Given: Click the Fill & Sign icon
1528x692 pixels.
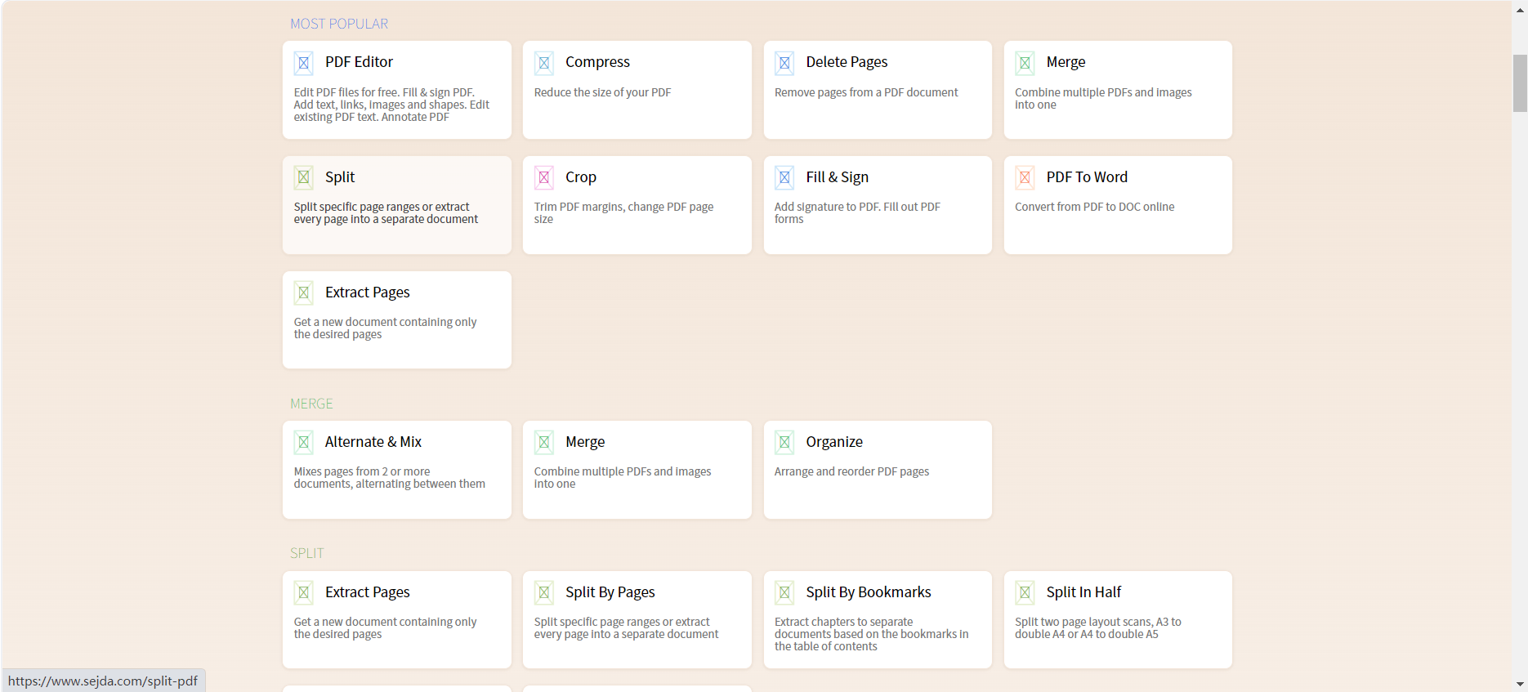Looking at the screenshot, I should tap(784, 177).
